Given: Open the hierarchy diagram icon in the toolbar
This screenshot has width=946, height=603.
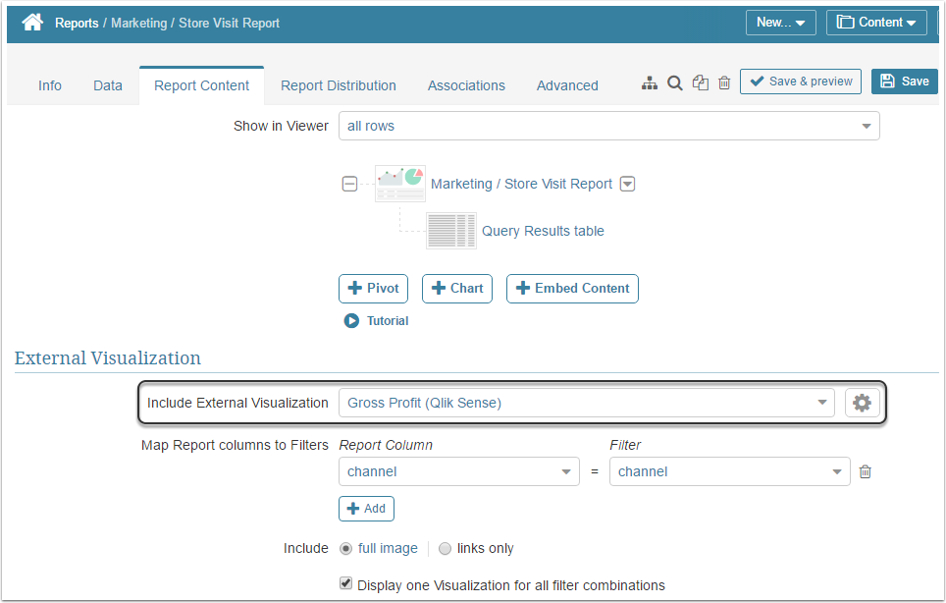Looking at the screenshot, I should pos(650,82).
